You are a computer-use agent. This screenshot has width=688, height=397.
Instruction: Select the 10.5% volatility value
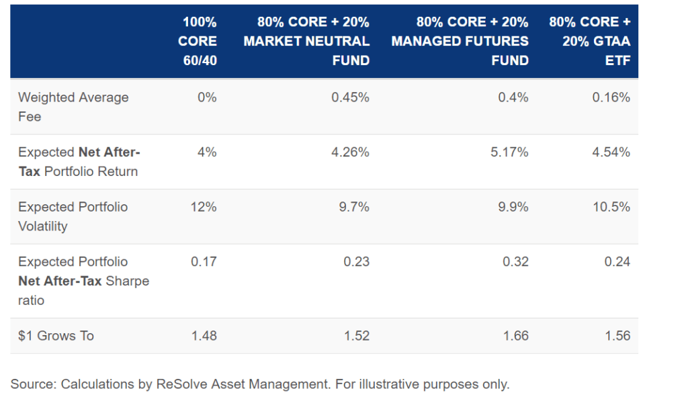click(611, 207)
